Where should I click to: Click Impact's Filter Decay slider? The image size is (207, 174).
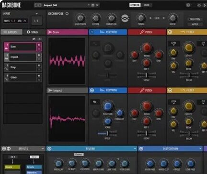(189, 133)
